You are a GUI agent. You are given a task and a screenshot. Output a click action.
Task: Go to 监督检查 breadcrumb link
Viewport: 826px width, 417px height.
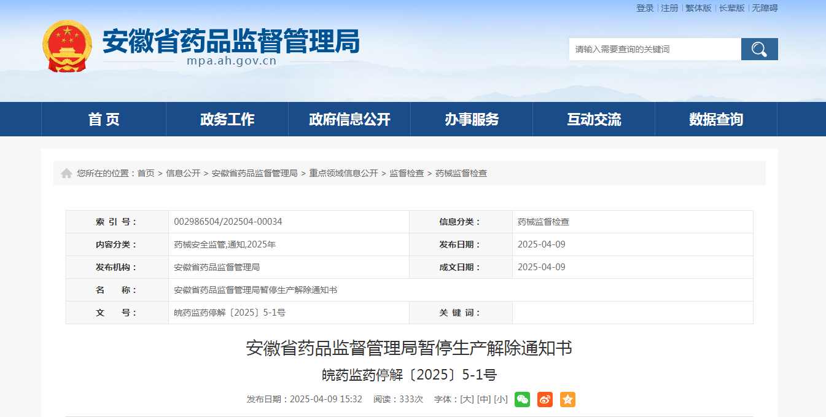(407, 173)
